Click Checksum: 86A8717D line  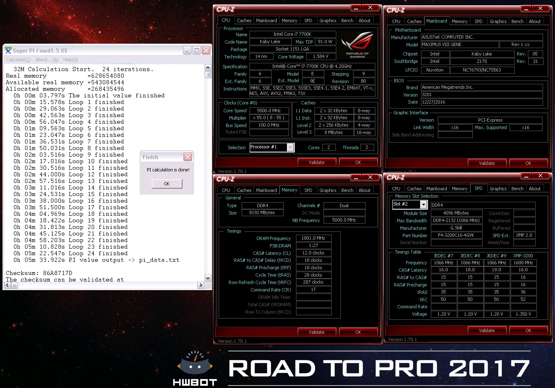pyautogui.click(x=39, y=273)
